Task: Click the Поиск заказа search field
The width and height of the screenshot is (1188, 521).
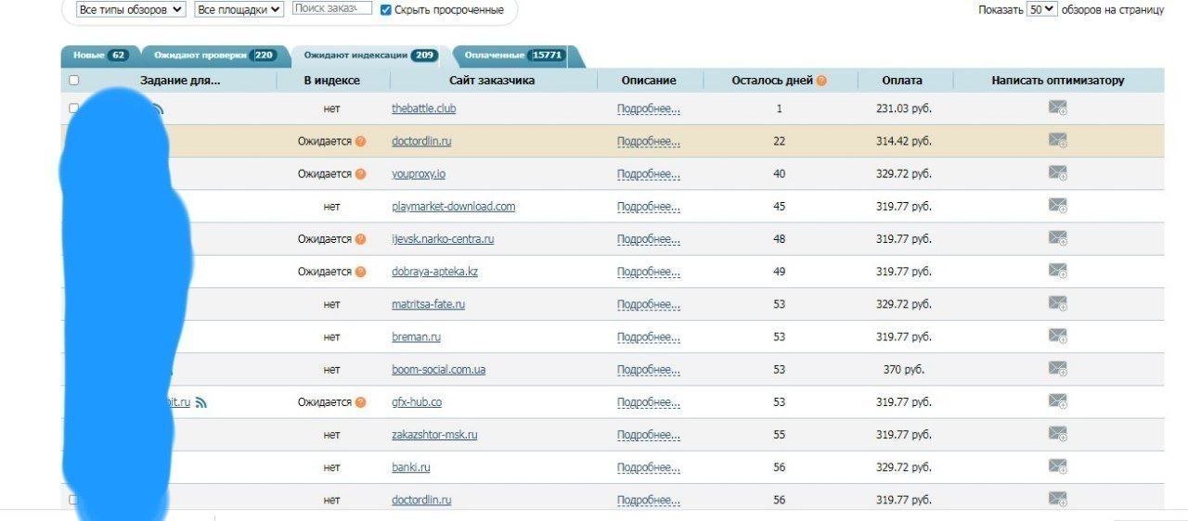Action: pyautogui.click(x=332, y=8)
